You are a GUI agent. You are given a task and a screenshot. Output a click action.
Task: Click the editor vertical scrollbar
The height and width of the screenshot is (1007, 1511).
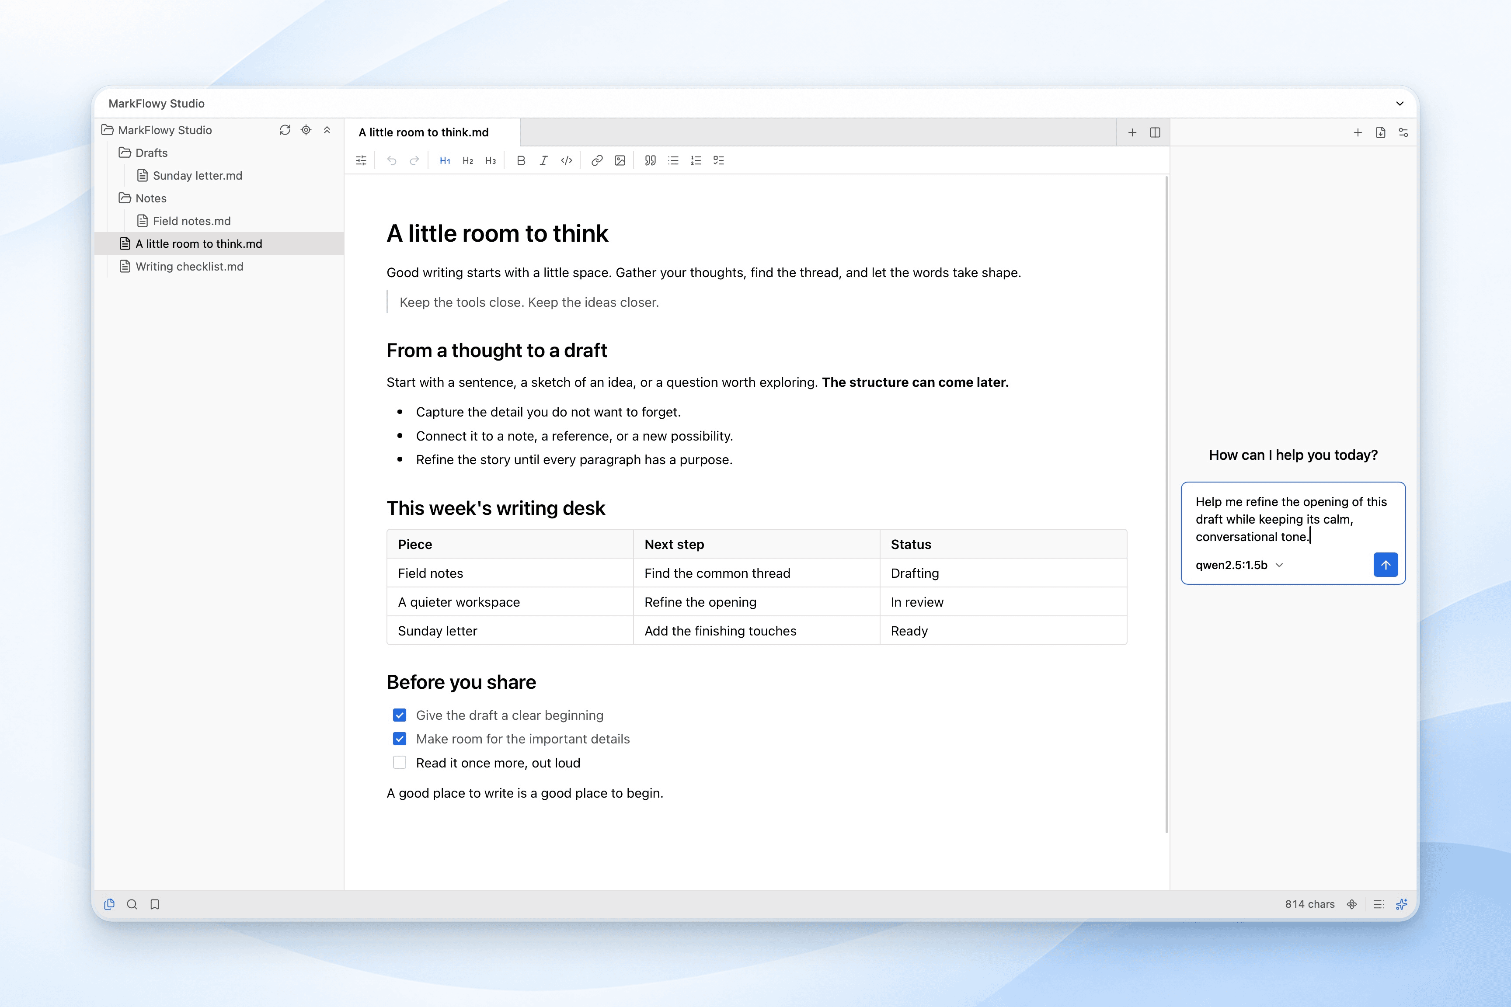click(1166, 505)
